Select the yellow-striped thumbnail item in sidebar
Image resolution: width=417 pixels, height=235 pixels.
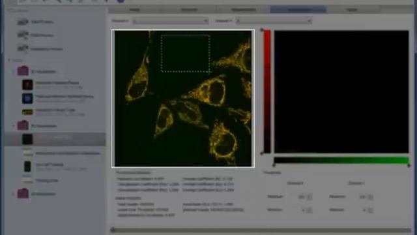coord(27,112)
